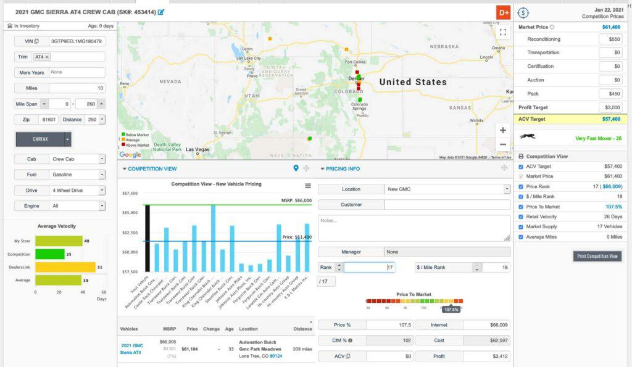Sort table by Distance column
Viewport: 632px width, 367px height.
click(302, 329)
